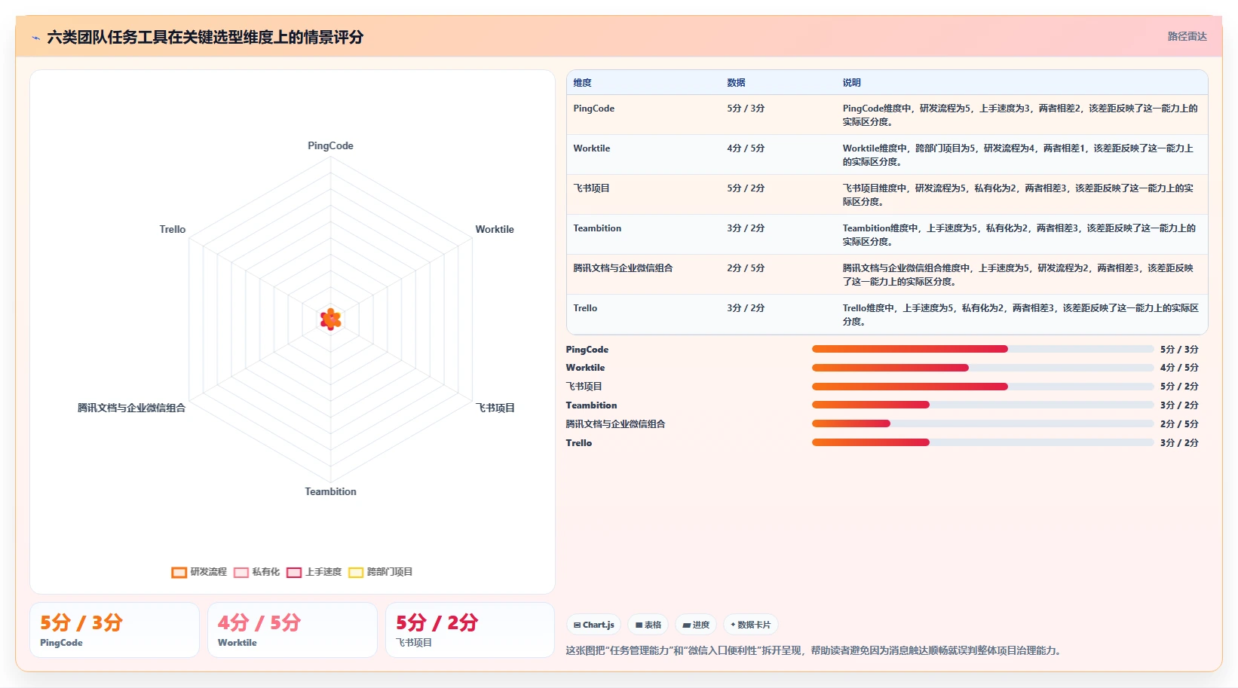
Task: Click the radar chart center data cluster
Action: (x=330, y=320)
